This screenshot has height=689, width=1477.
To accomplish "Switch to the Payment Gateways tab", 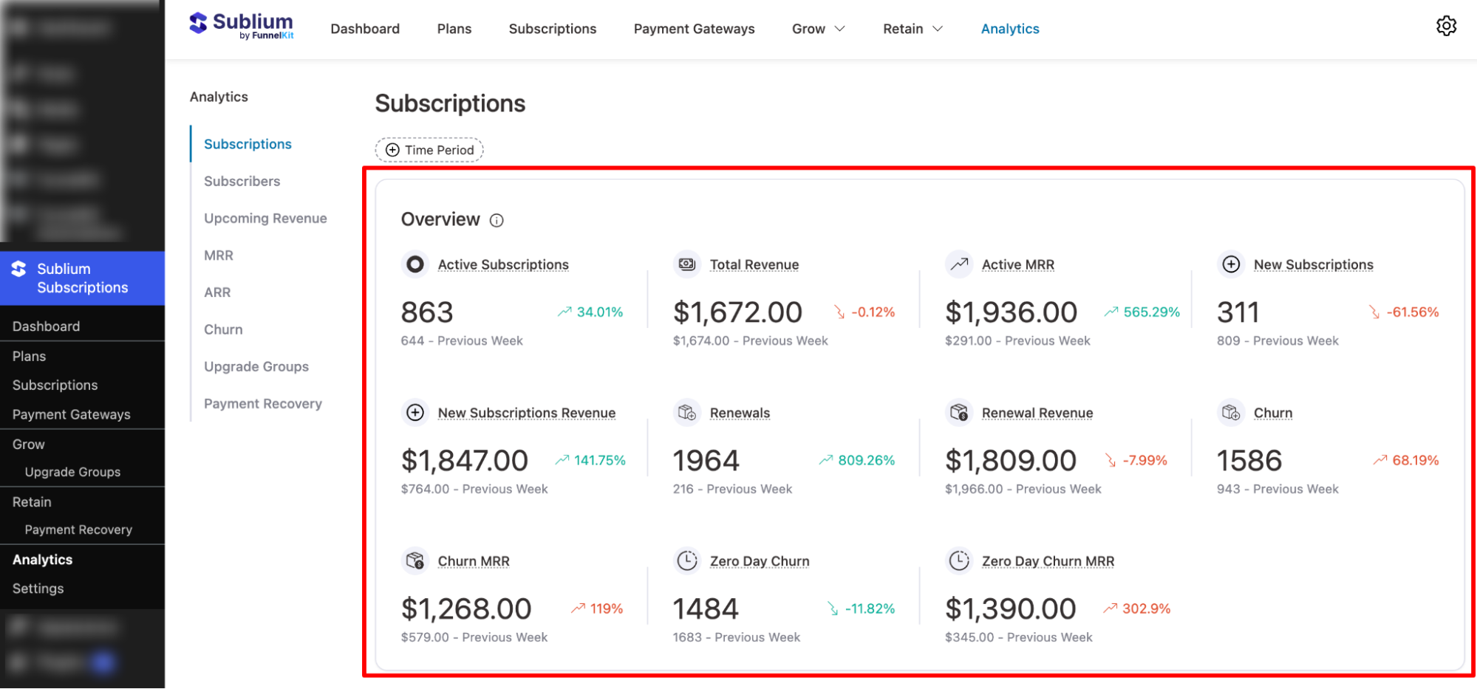I will pos(693,29).
